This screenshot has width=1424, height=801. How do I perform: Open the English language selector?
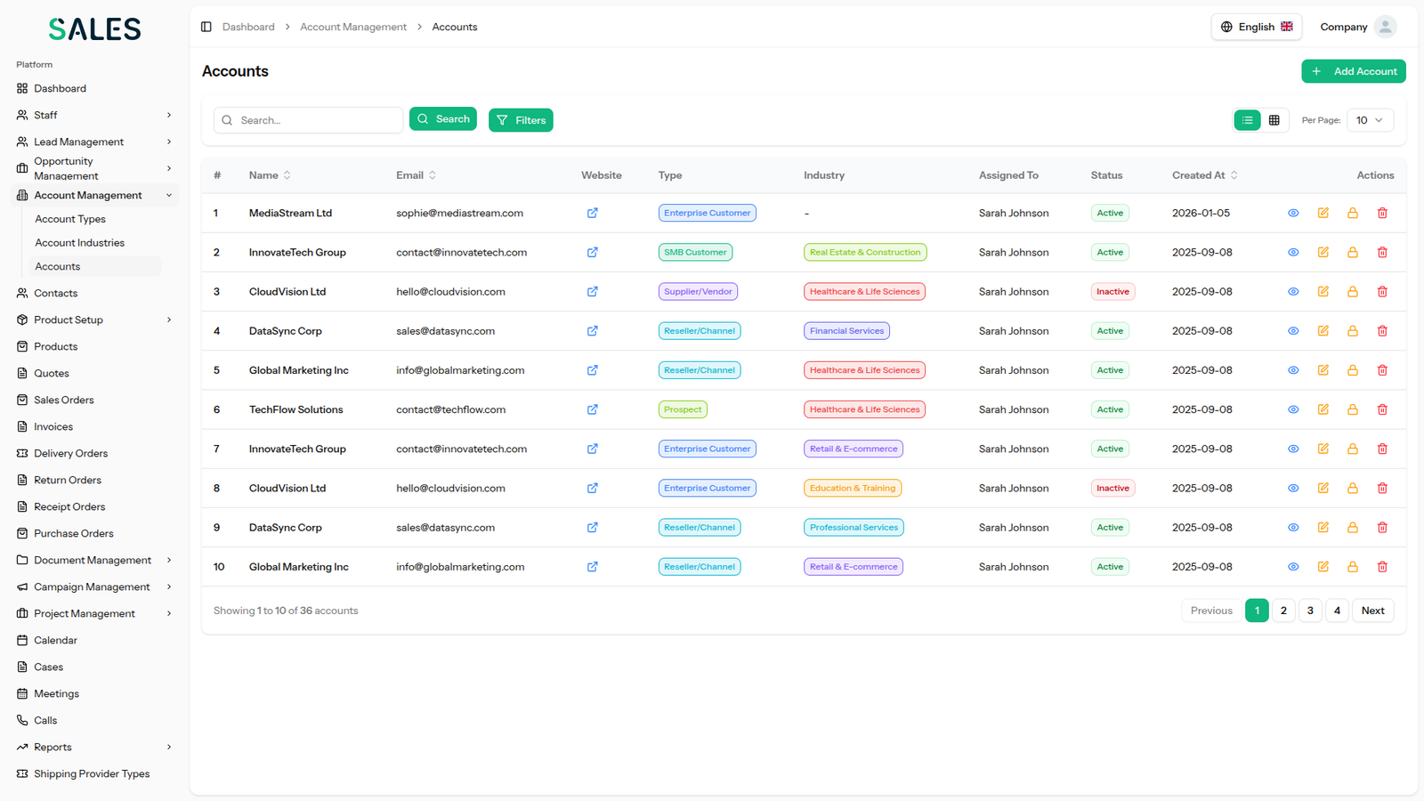1256,27
